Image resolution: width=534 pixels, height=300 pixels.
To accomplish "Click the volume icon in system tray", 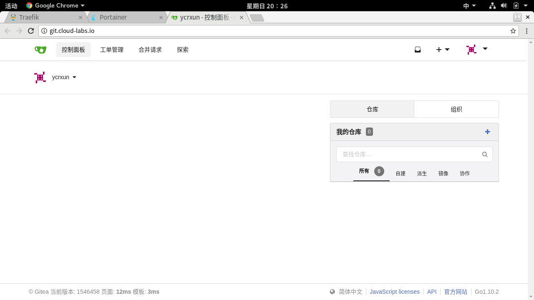I will click(x=504, y=6).
